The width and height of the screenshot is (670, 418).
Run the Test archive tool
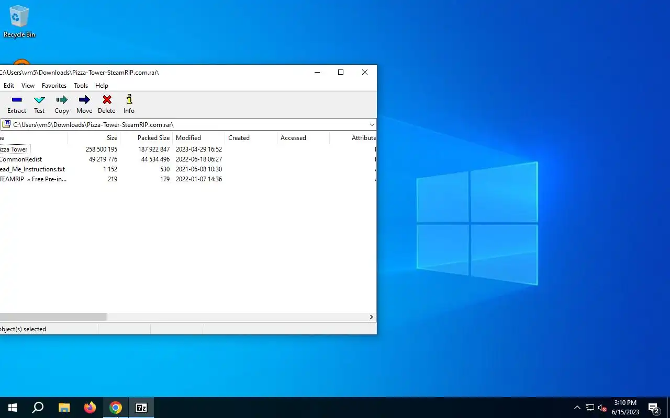(39, 104)
